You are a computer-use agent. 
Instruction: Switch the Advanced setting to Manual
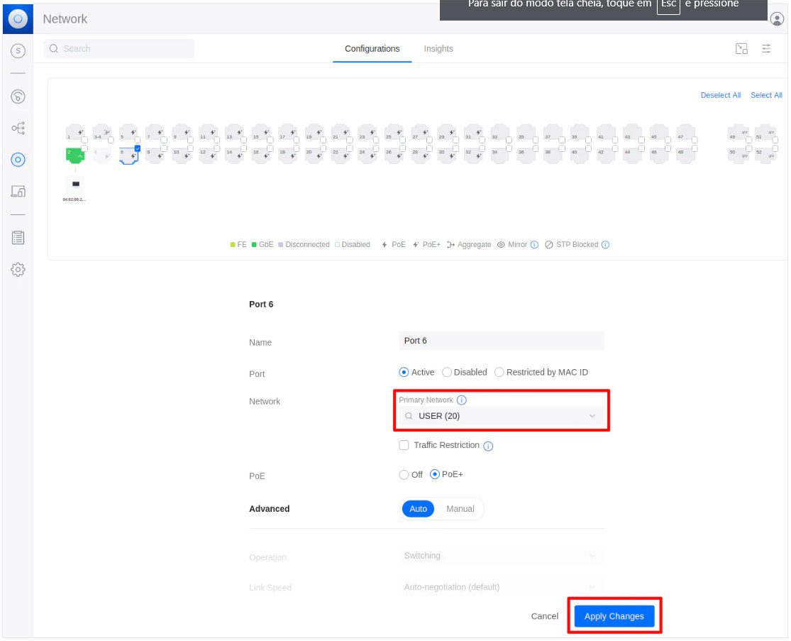click(460, 509)
